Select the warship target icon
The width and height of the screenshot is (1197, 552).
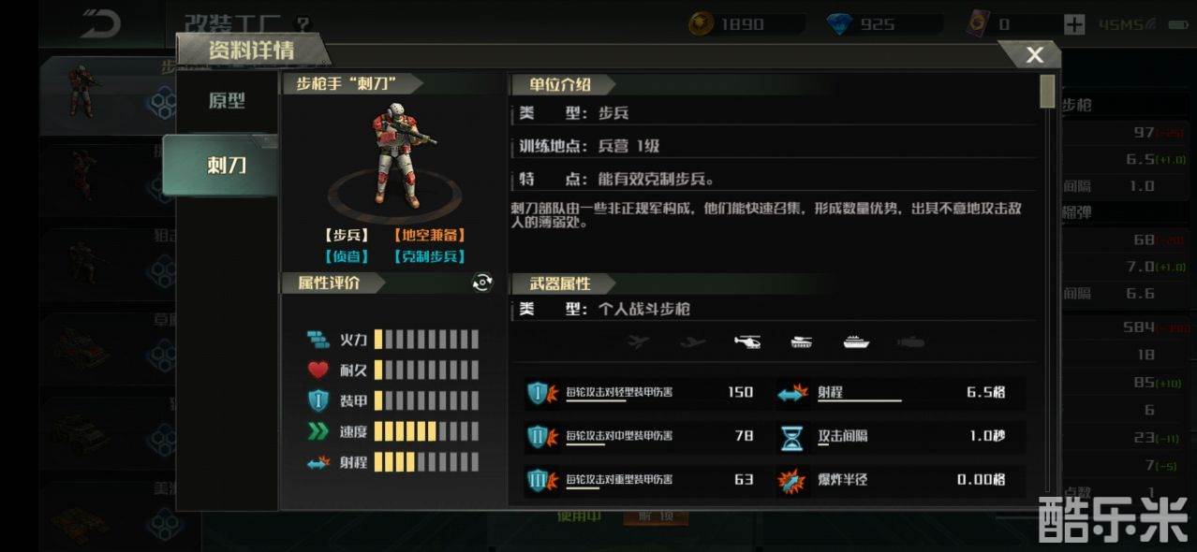click(x=856, y=342)
